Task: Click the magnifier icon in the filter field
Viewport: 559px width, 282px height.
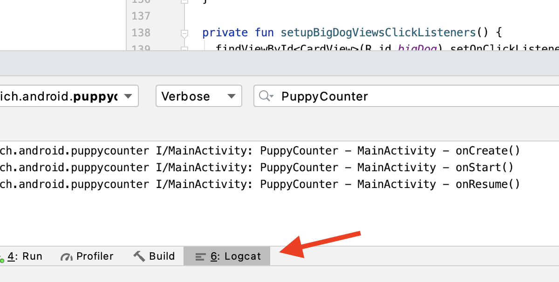Action: tap(266, 96)
